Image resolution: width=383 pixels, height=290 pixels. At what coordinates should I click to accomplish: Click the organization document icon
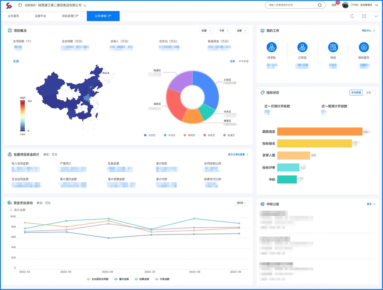(20, 5)
